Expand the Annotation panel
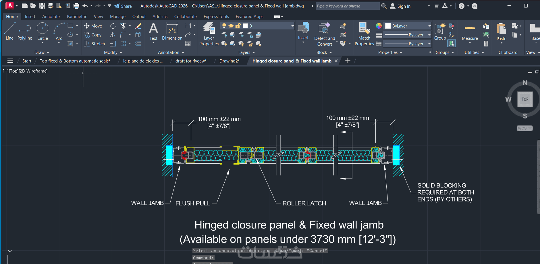This screenshot has width=540, height=264. click(171, 52)
